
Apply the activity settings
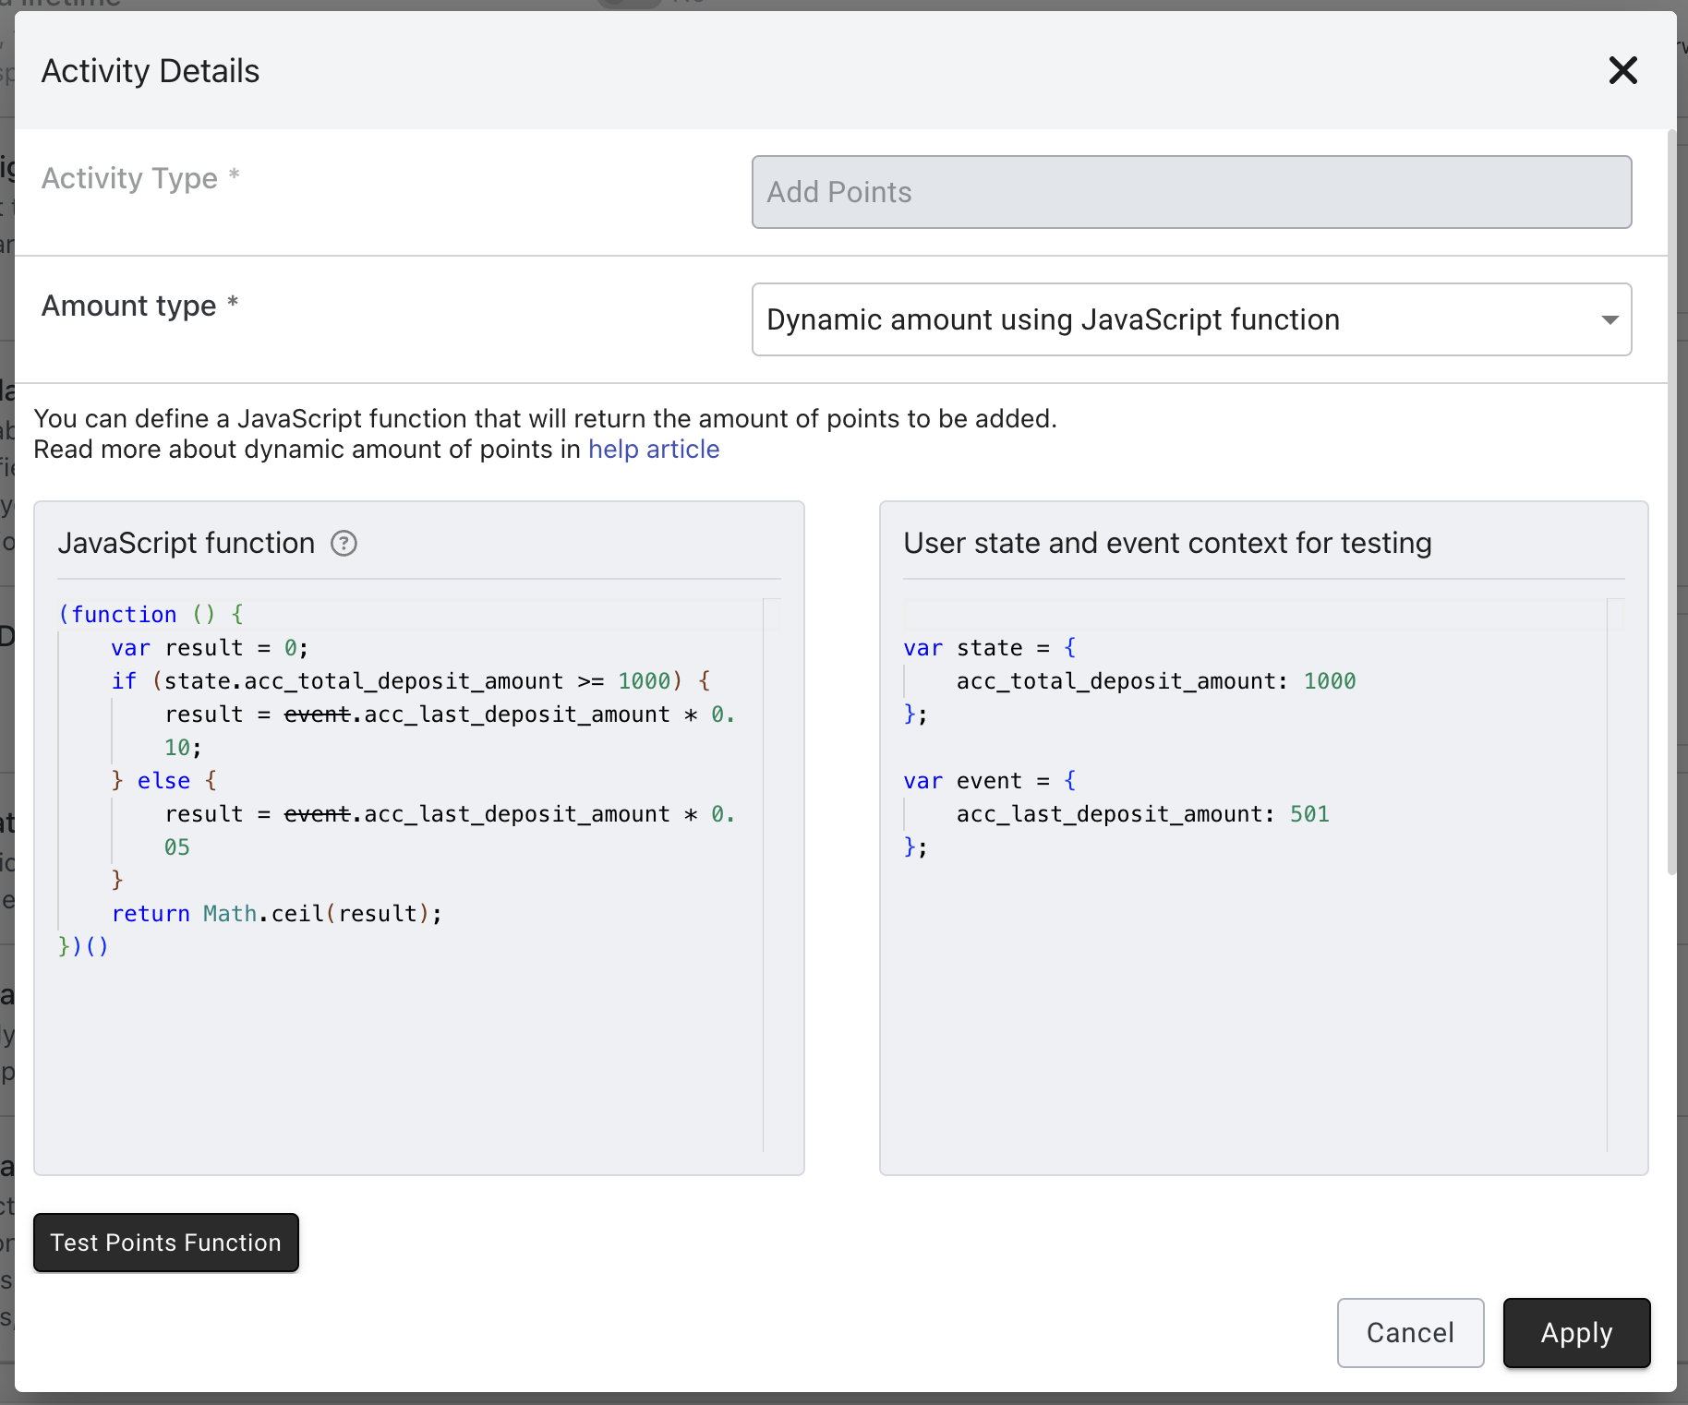coord(1575,1332)
